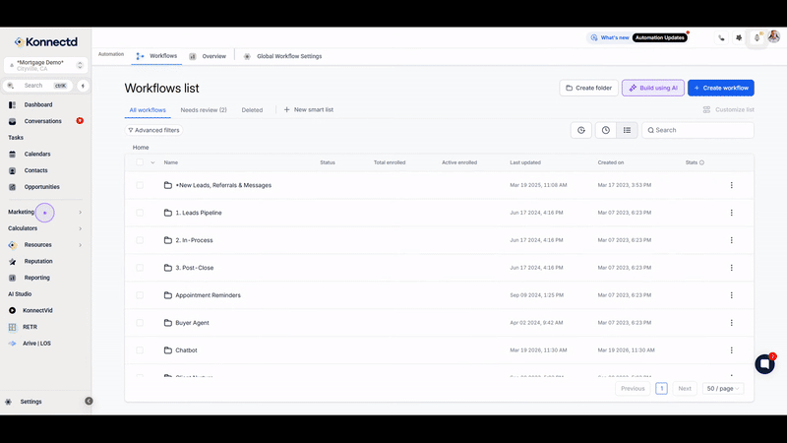
Task: Open the Appointment Reminders folder
Action: pos(208,295)
